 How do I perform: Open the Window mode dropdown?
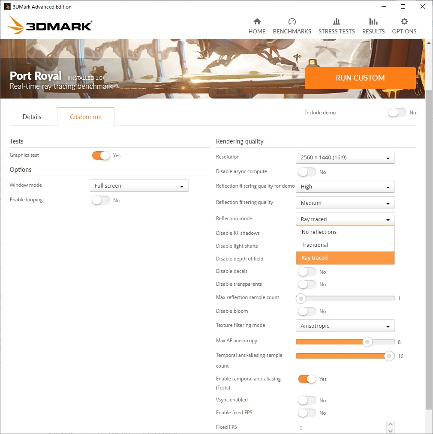click(x=139, y=186)
